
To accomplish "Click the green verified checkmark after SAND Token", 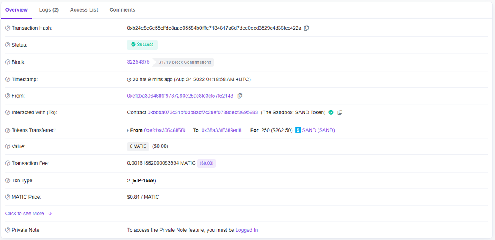I will point(331,112).
